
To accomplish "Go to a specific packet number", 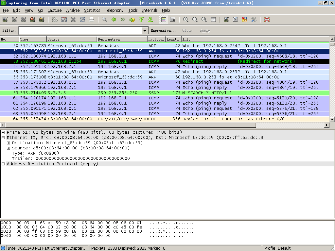I will (132, 20).
